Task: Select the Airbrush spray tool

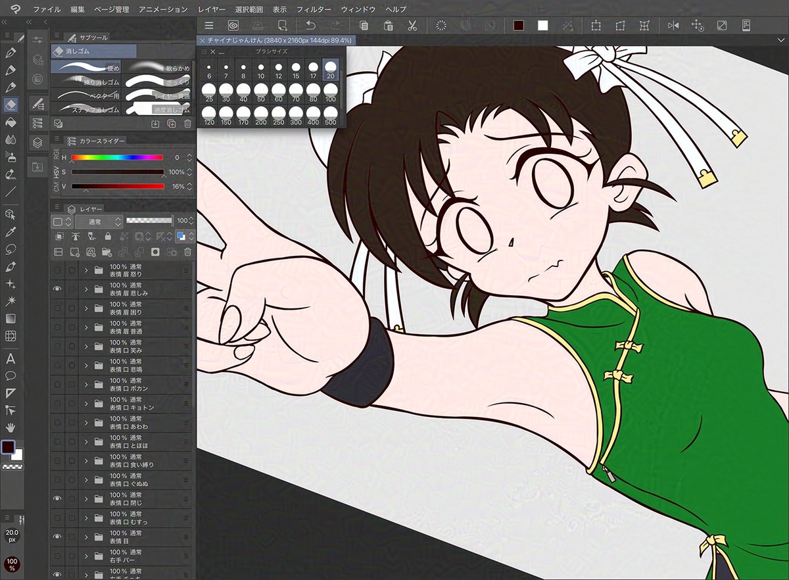Action: tap(11, 157)
